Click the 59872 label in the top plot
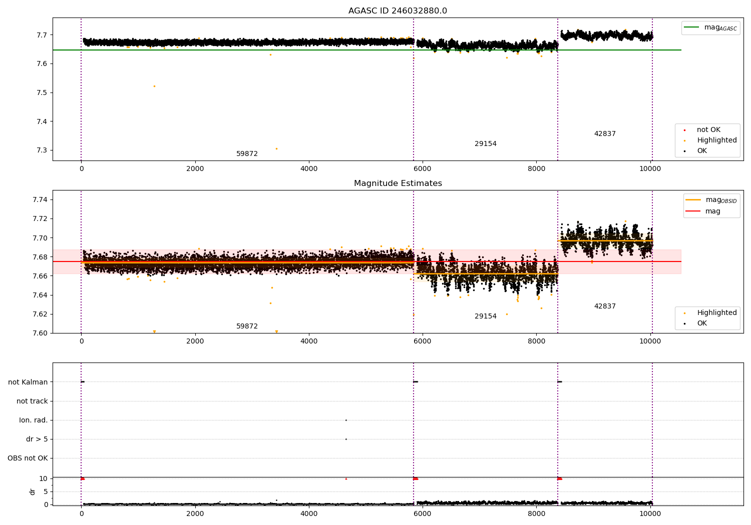Screen dimensions: 751x525 tap(247, 154)
